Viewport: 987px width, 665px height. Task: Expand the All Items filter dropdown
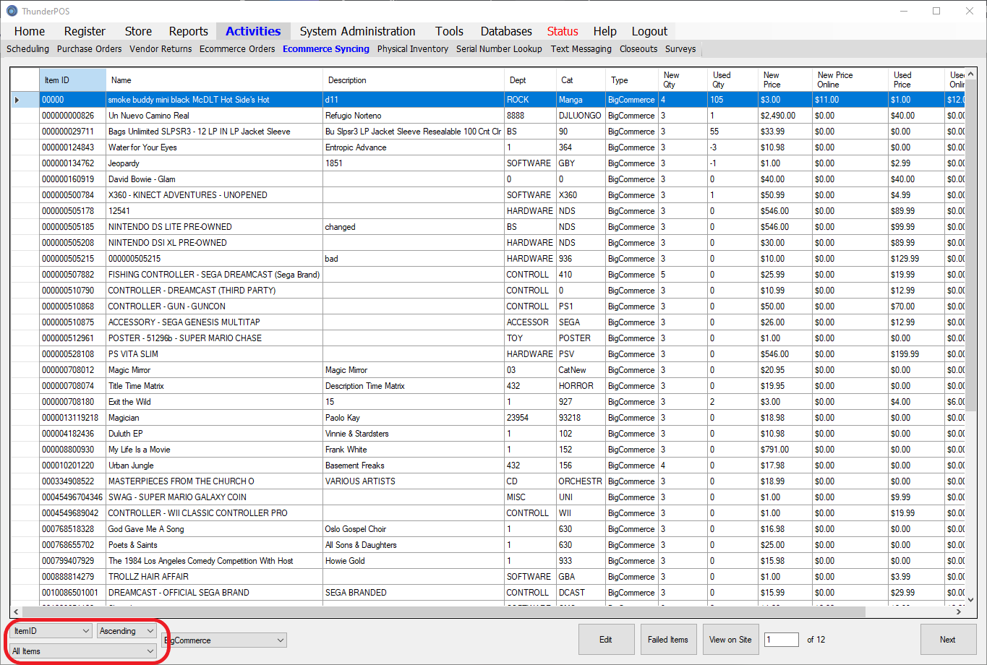click(x=83, y=651)
